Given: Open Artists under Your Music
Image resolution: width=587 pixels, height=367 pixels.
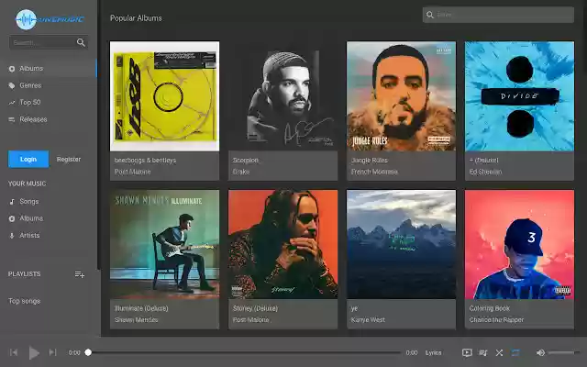Looking at the screenshot, I should click(x=29, y=235).
